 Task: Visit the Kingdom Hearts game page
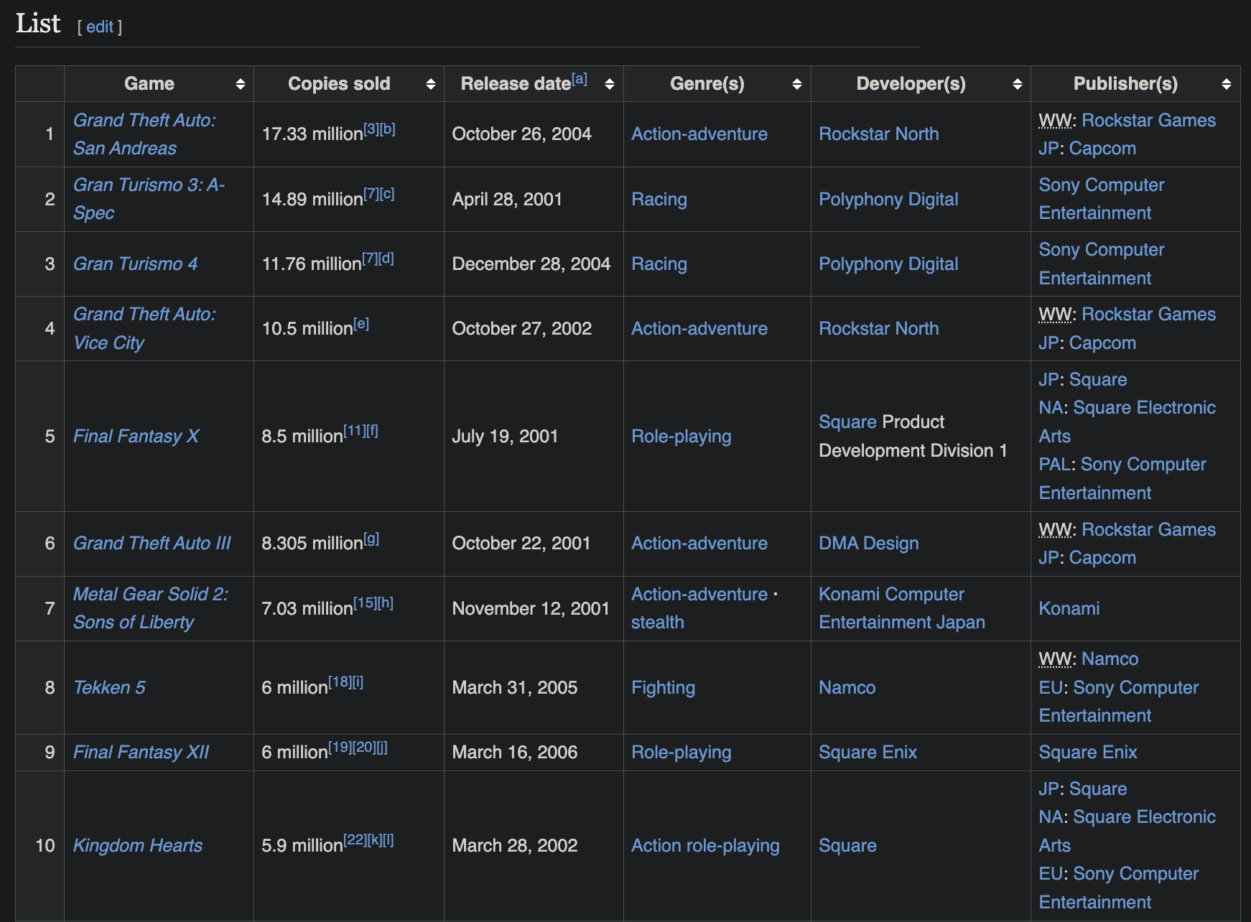coord(138,845)
